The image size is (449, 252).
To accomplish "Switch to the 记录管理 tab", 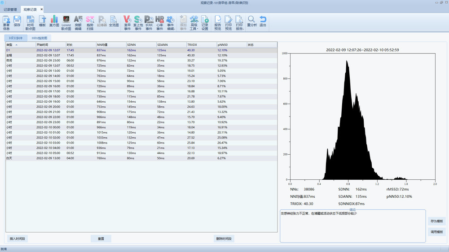I will (x=10, y=9).
